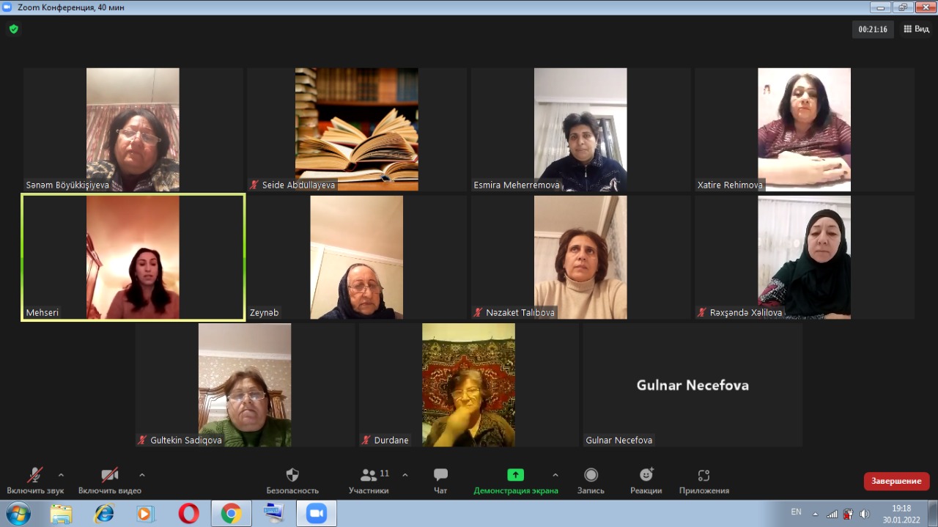Screen dimensions: 938x527
Task: Expand screen share options arrow
Action: 555,474
